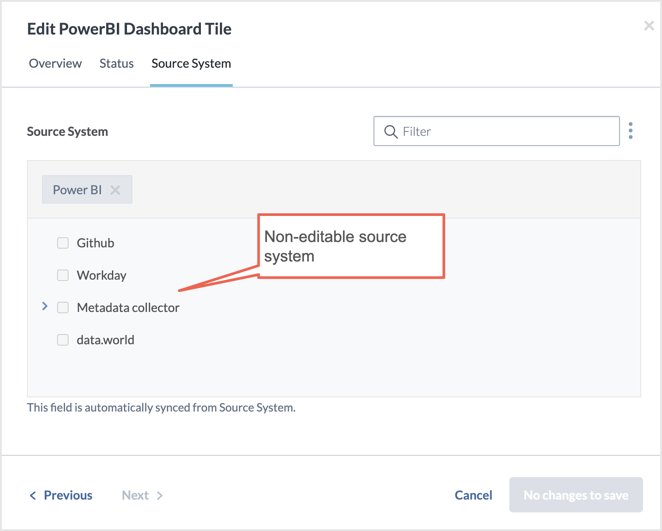Tick the Workday checkbox

(x=63, y=275)
